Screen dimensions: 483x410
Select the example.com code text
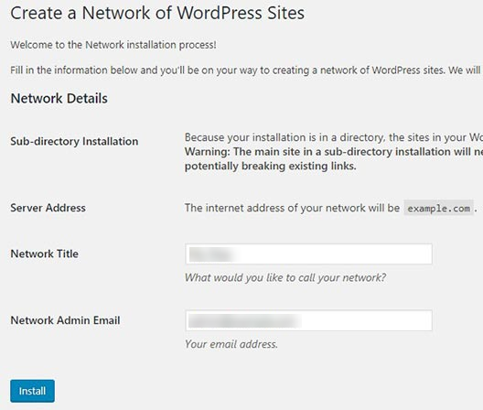tap(439, 209)
